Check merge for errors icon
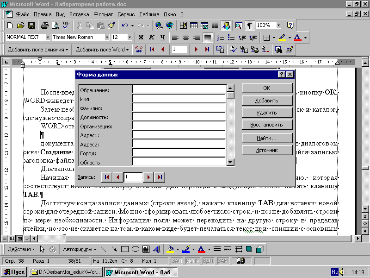 (x=234, y=50)
